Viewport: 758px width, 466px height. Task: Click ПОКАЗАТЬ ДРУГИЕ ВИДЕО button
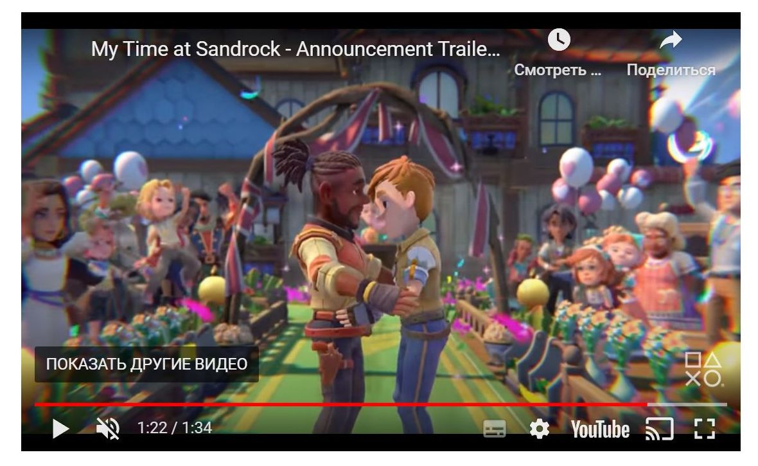click(146, 364)
